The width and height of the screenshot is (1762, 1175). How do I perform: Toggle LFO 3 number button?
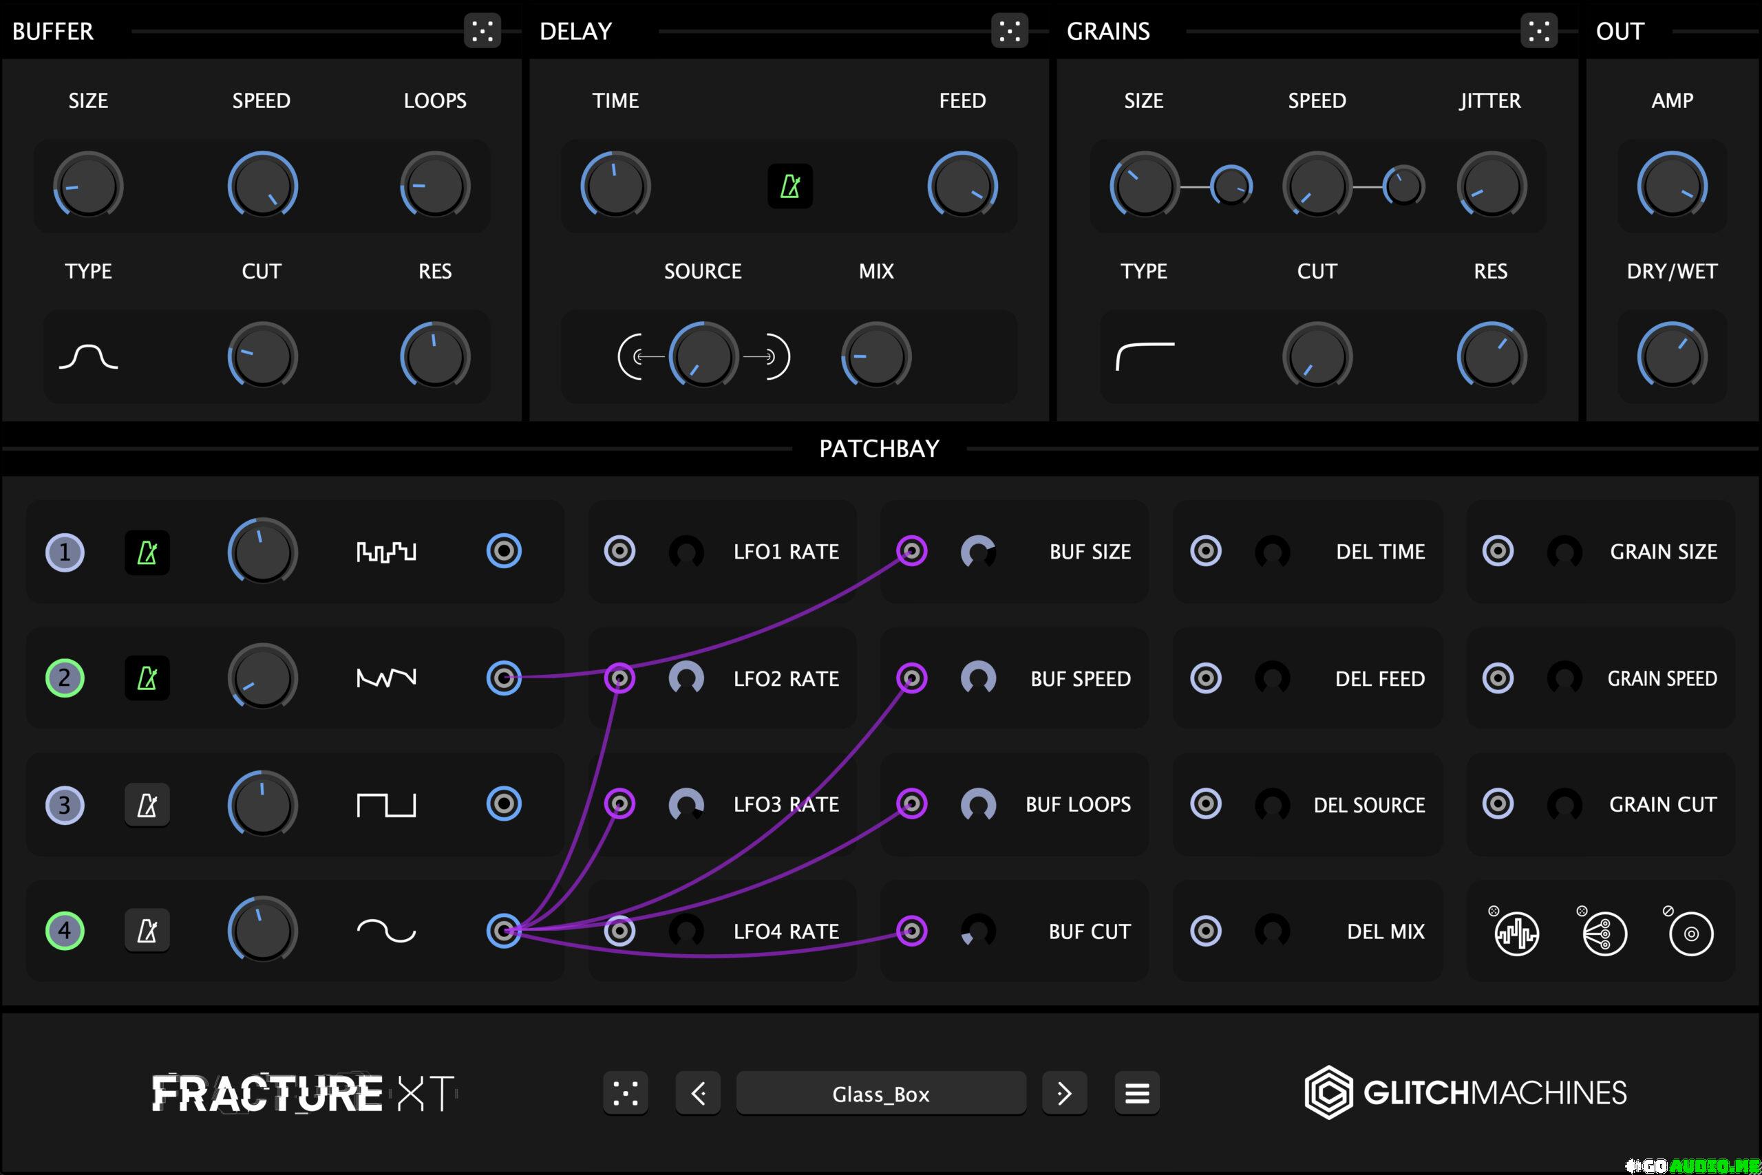[x=65, y=805]
